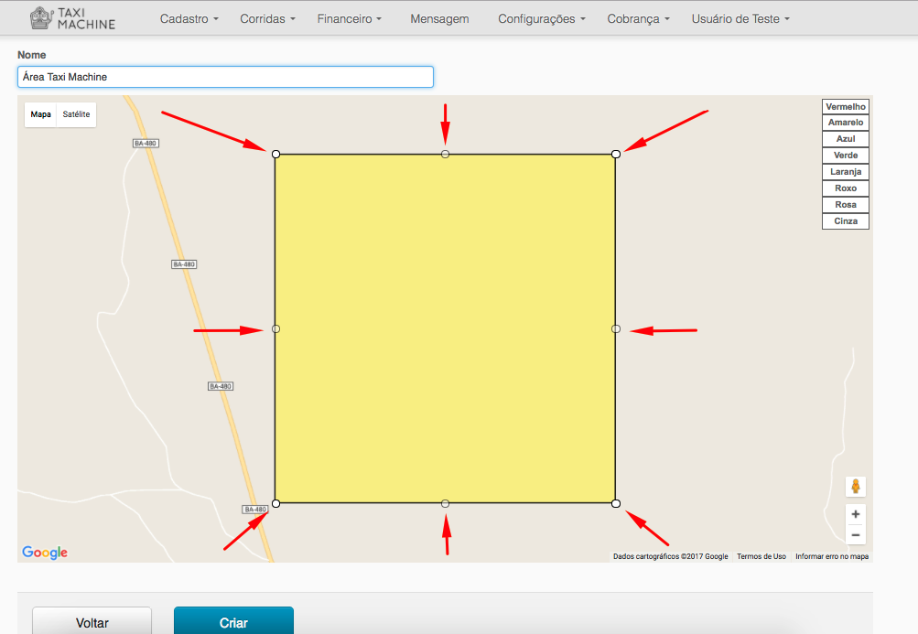The width and height of the screenshot is (918, 634).
Task: Choose the Azul area color
Action: [846, 139]
